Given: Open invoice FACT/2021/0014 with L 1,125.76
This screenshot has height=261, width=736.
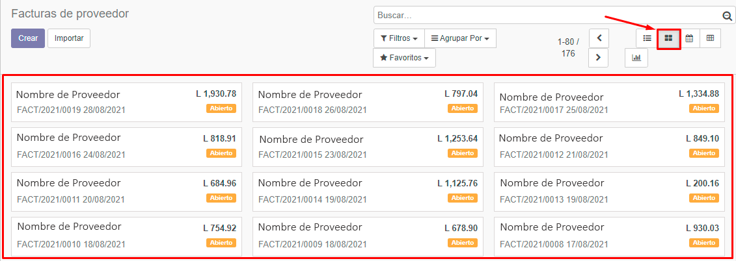Looking at the screenshot, I should tap(367, 192).
